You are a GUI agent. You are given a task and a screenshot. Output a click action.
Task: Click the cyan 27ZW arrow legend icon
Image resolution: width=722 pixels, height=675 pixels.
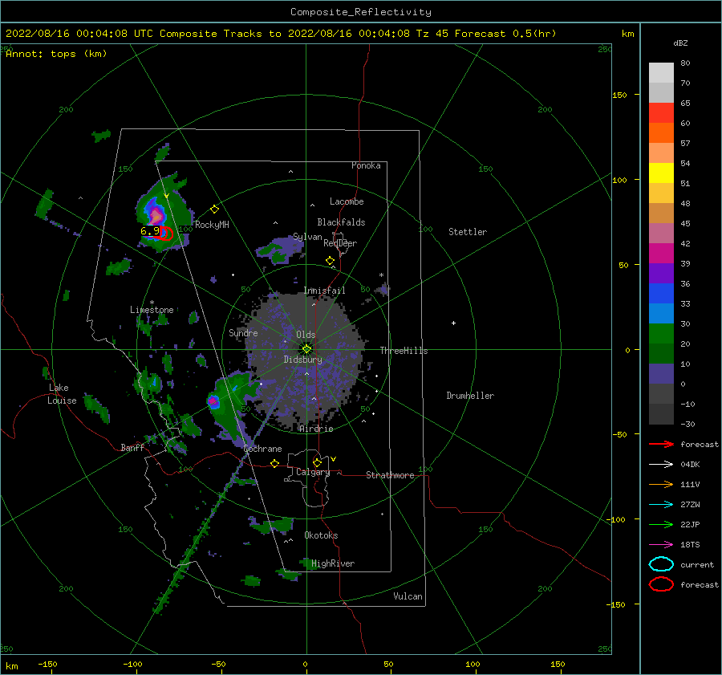tap(661, 505)
